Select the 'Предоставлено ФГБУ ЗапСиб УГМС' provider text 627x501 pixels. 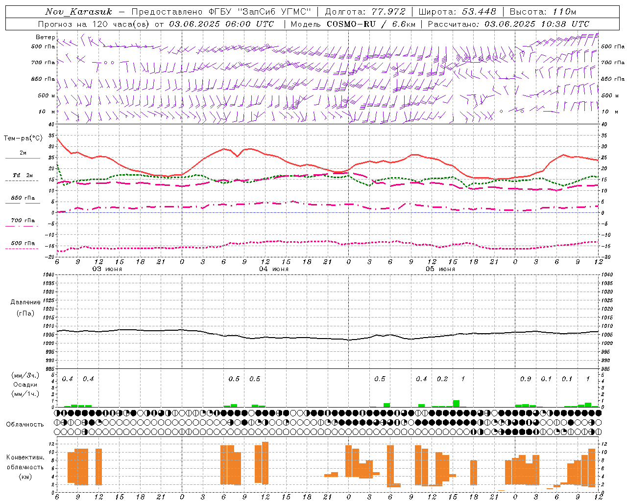coord(221,12)
